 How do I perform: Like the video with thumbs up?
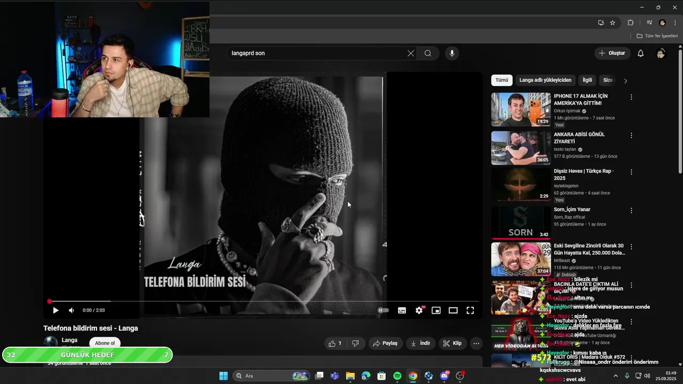[336, 343]
